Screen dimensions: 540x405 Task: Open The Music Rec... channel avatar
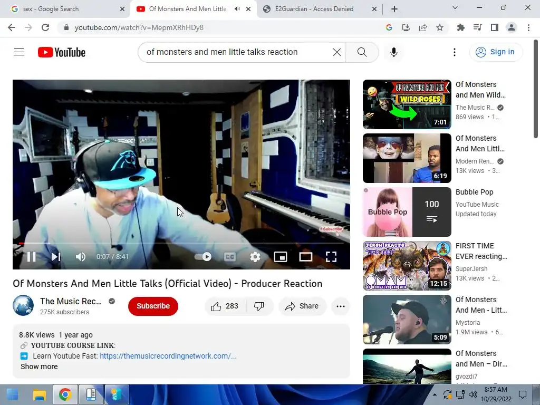pos(23,305)
